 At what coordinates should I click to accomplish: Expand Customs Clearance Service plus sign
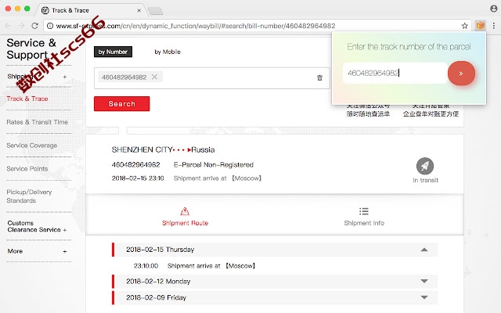[x=65, y=230]
